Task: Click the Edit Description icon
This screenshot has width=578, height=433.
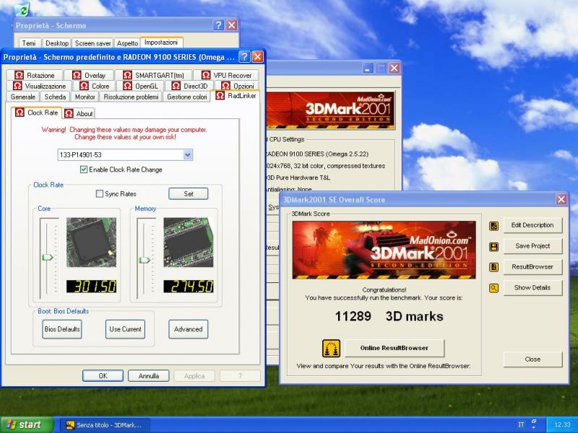Action: coord(494,226)
